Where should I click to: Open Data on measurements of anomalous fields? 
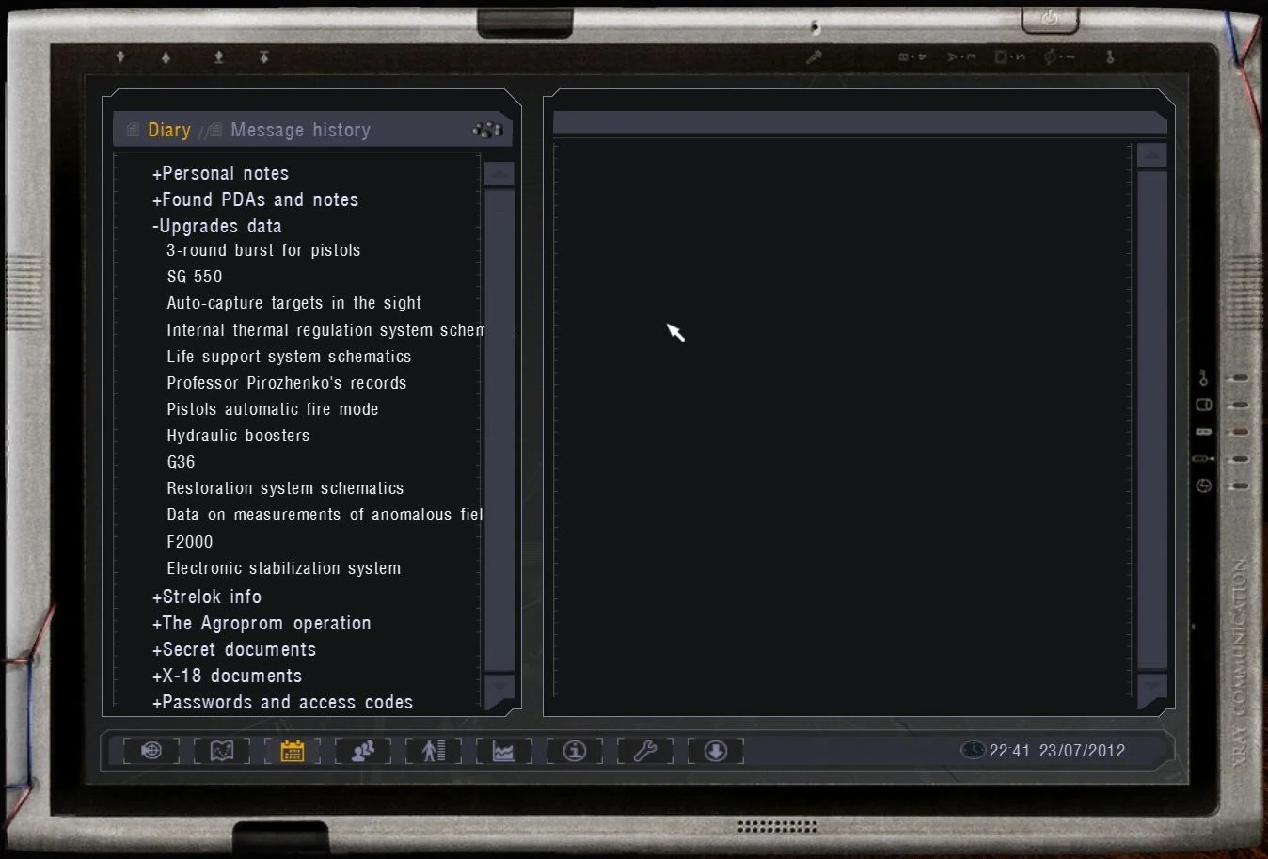(325, 515)
